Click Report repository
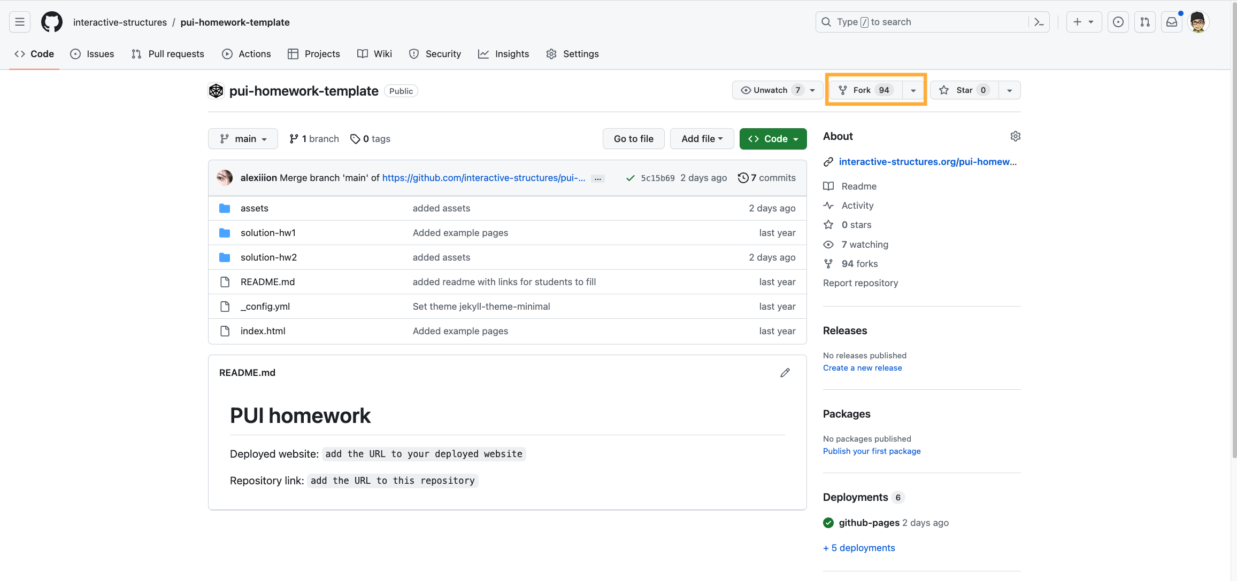The image size is (1237, 581). coord(860,283)
